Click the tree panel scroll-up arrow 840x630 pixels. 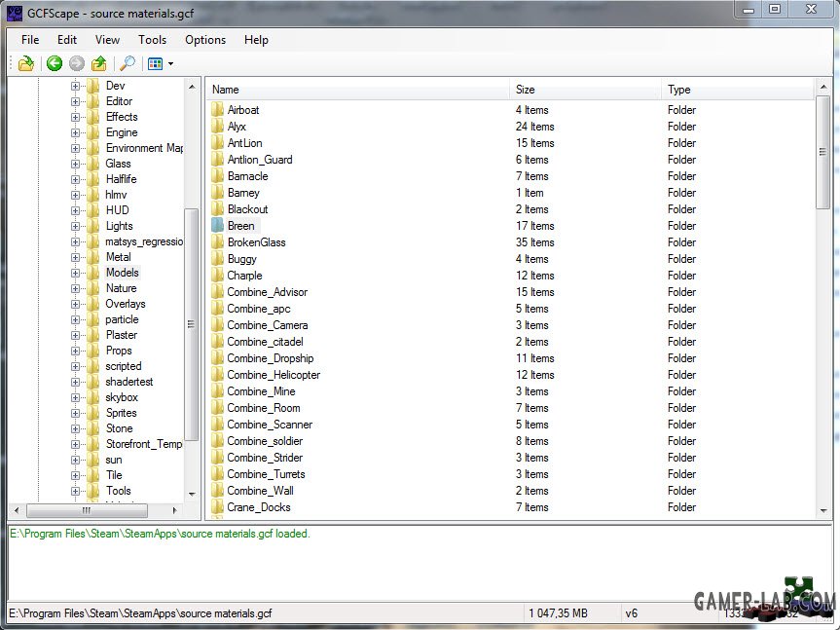pyautogui.click(x=192, y=87)
